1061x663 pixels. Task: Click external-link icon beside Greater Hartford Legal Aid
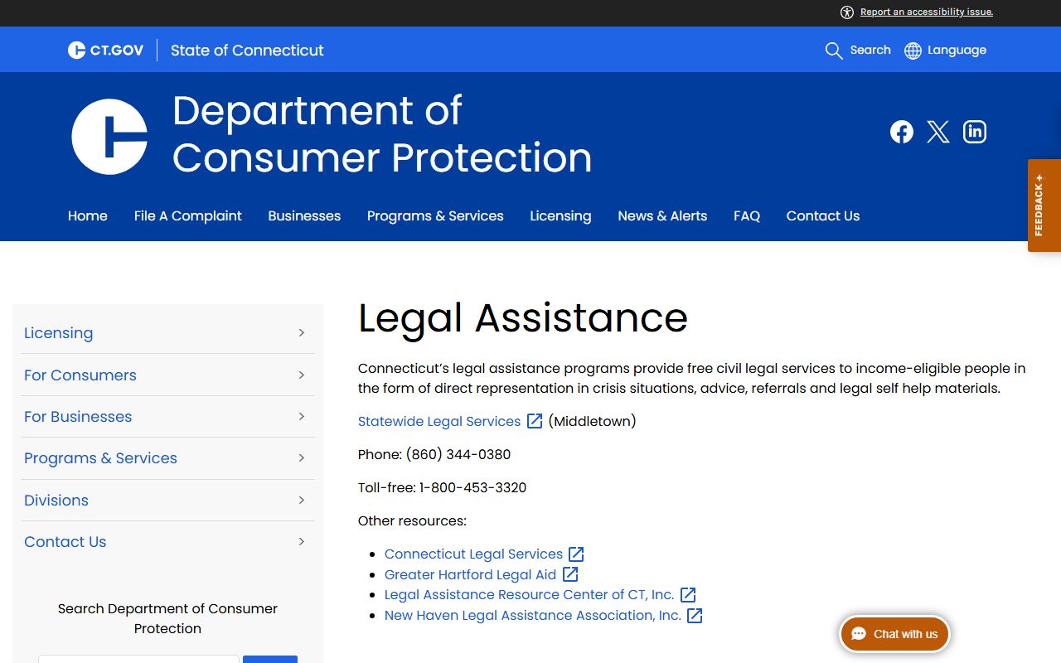point(570,573)
